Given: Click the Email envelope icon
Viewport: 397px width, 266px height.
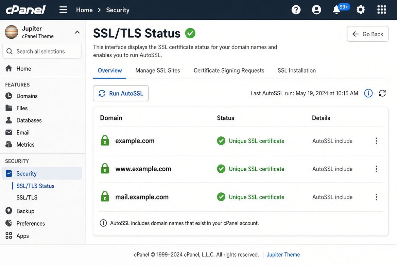Looking at the screenshot, I should click(9, 132).
